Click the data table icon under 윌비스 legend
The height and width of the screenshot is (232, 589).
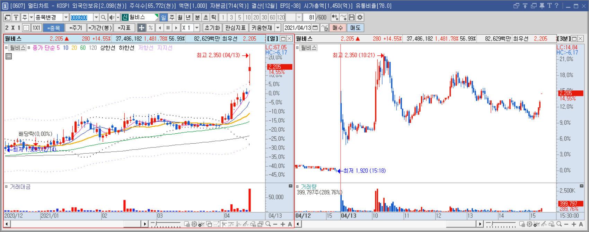pos(9,56)
